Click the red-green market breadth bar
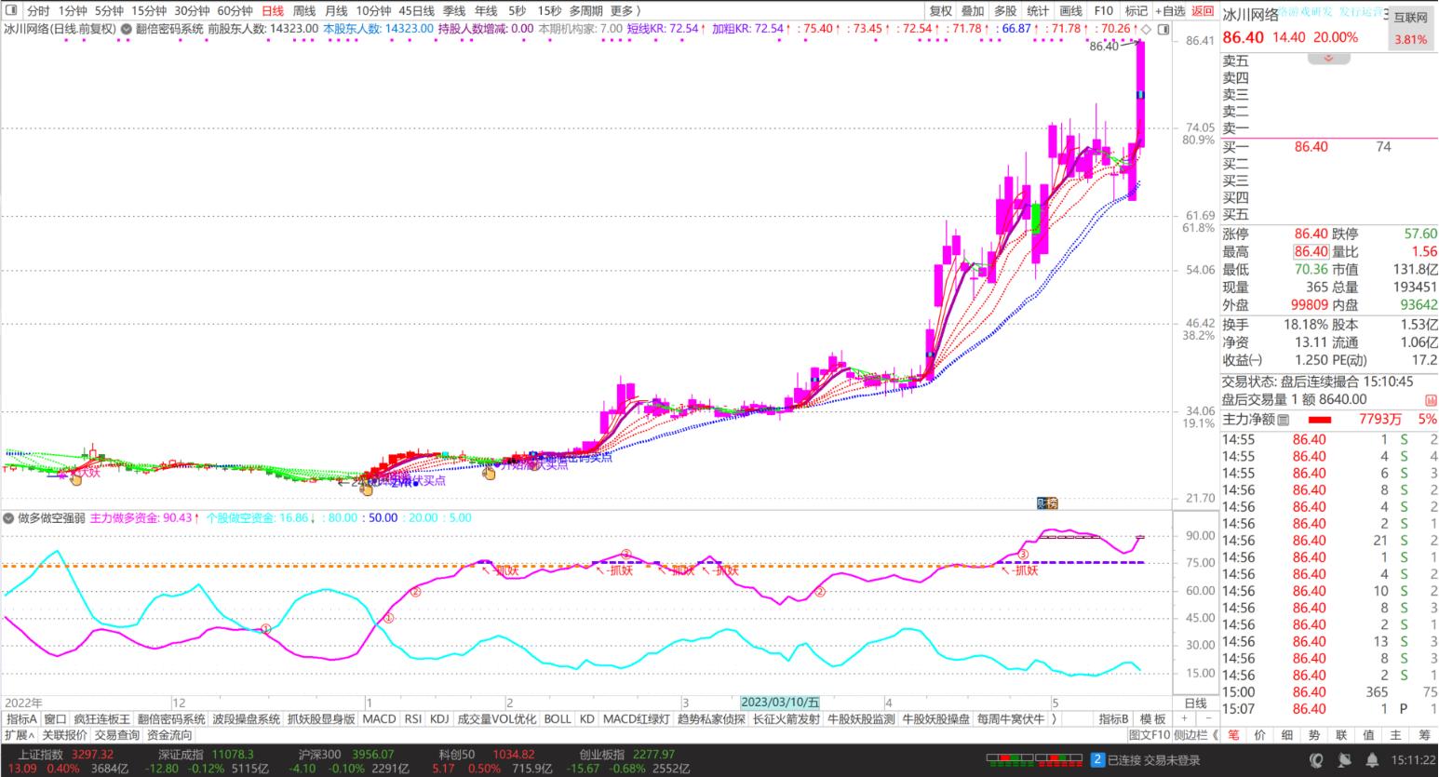The image size is (1439, 777). pos(1012,760)
